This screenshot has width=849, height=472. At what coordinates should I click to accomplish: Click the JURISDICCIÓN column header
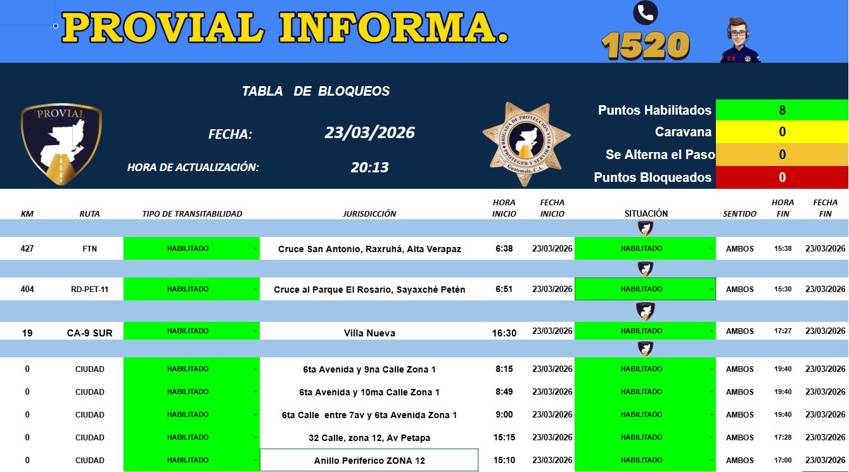[x=369, y=214]
